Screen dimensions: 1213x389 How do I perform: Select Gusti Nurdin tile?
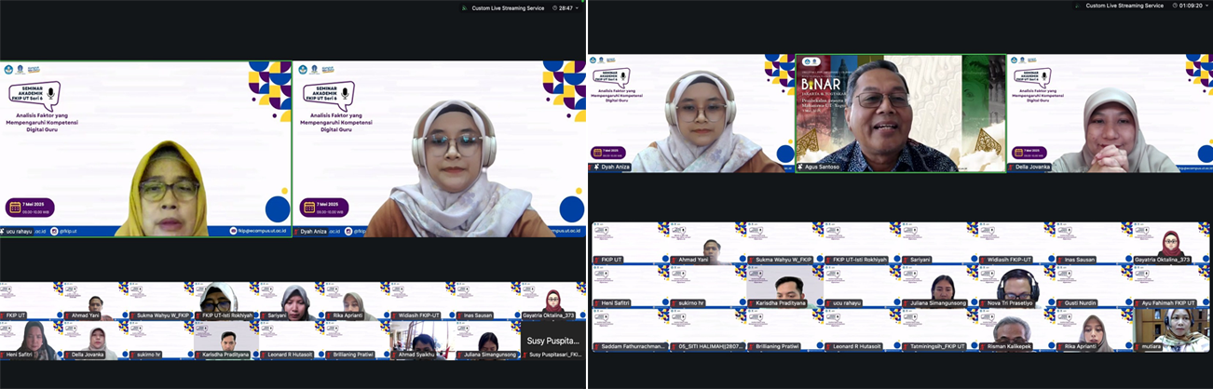[x=1096, y=287]
